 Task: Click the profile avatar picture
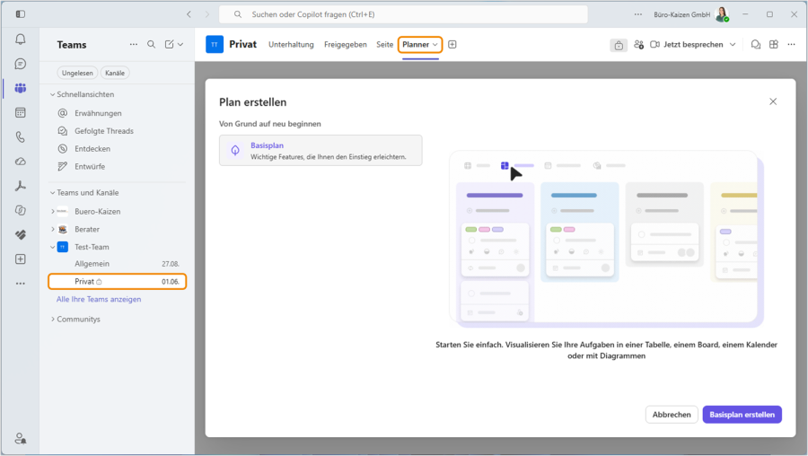point(722,14)
